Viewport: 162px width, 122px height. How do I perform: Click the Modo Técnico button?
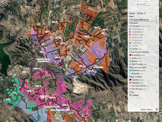pos(147,109)
